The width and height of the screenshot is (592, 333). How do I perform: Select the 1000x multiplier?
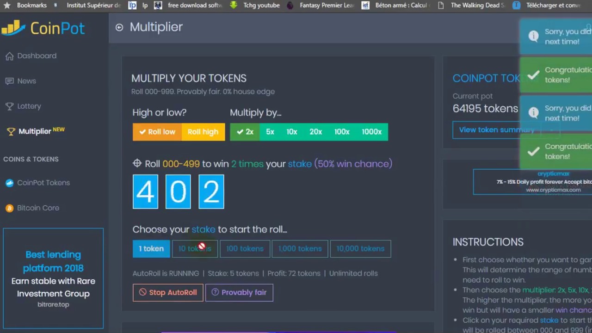372,132
